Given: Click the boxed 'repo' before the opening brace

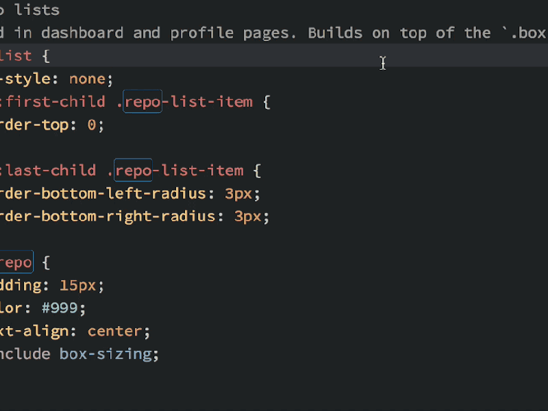Looking at the screenshot, I should tap(16, 262).
